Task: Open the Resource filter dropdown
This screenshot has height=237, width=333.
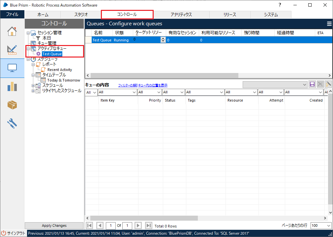Action: click(x=241, y=92)
